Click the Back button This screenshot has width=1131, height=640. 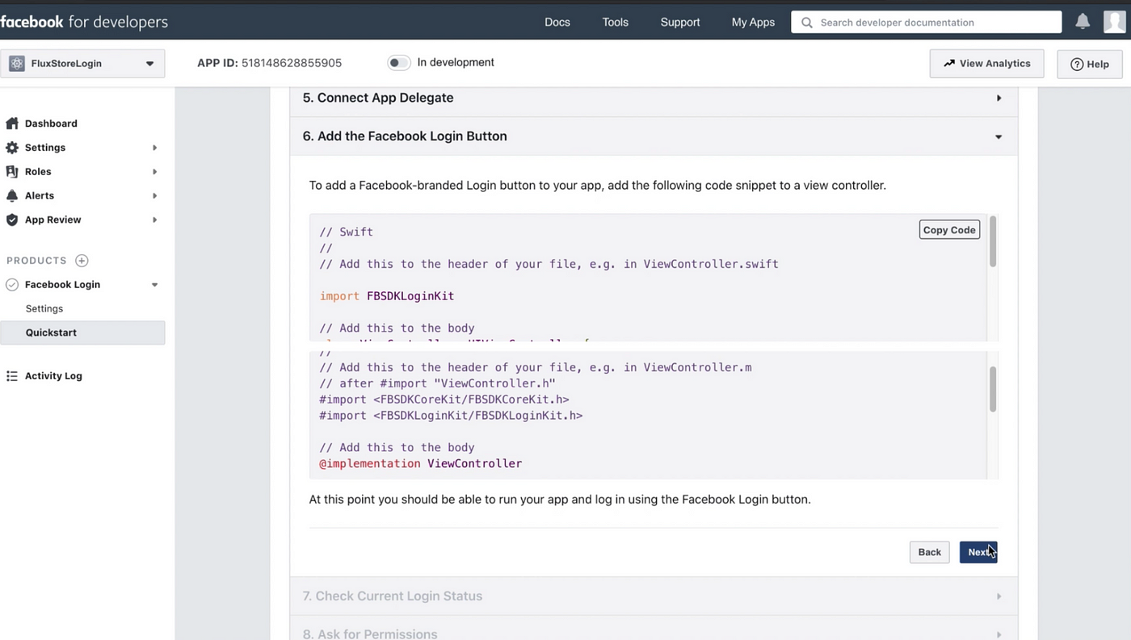click(x=929, y=552)
